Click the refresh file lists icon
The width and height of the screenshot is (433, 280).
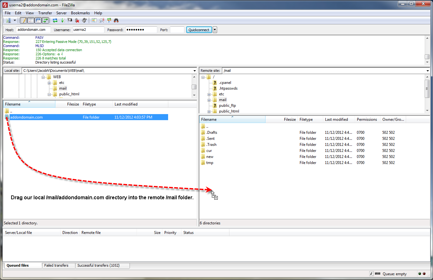click(55, 20)
